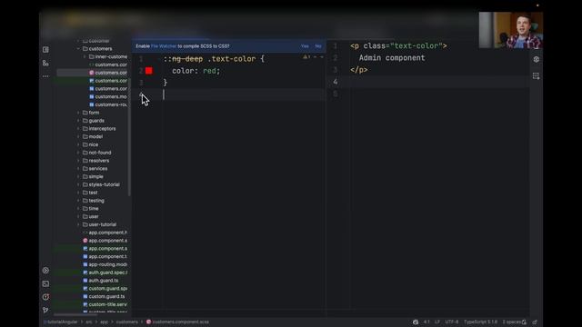Place cursor on 'color: red;' line
Image resolution: width=582 pixels, height=327 pixels.
(x=196, y=71)
